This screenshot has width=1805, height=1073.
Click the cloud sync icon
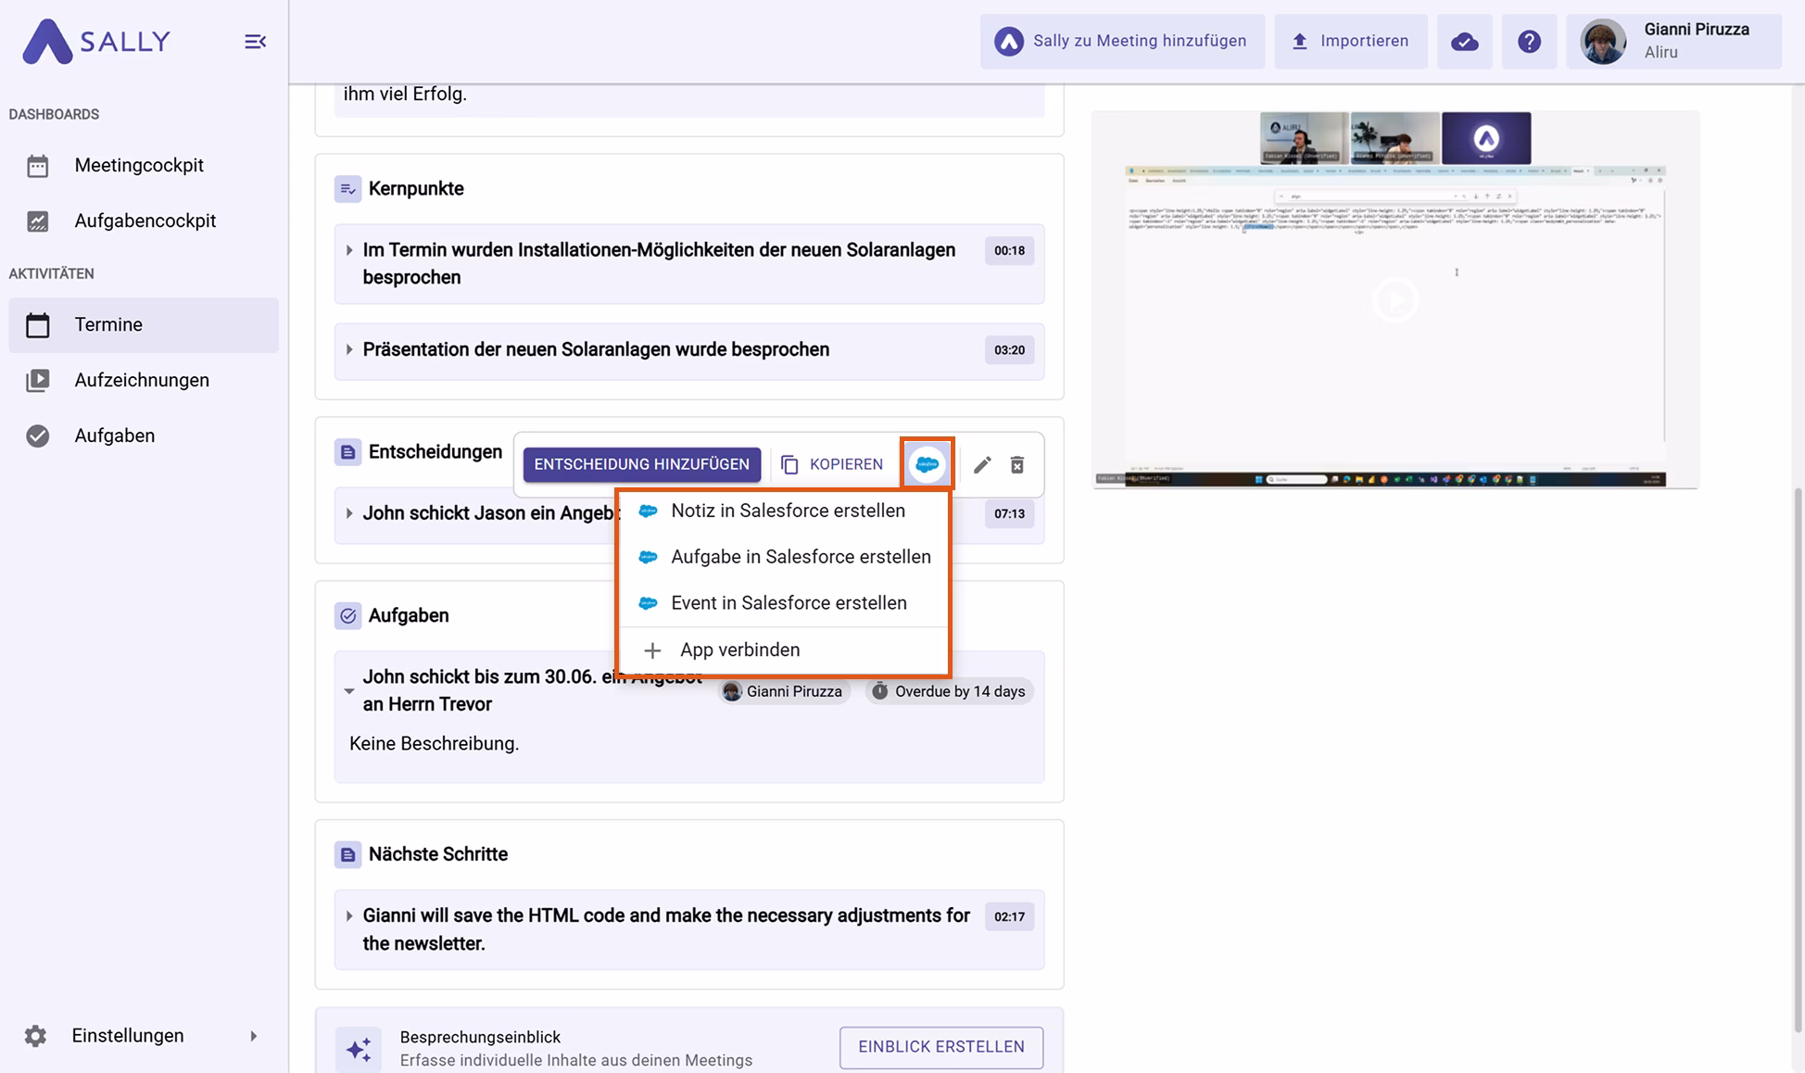point(1464,41)
